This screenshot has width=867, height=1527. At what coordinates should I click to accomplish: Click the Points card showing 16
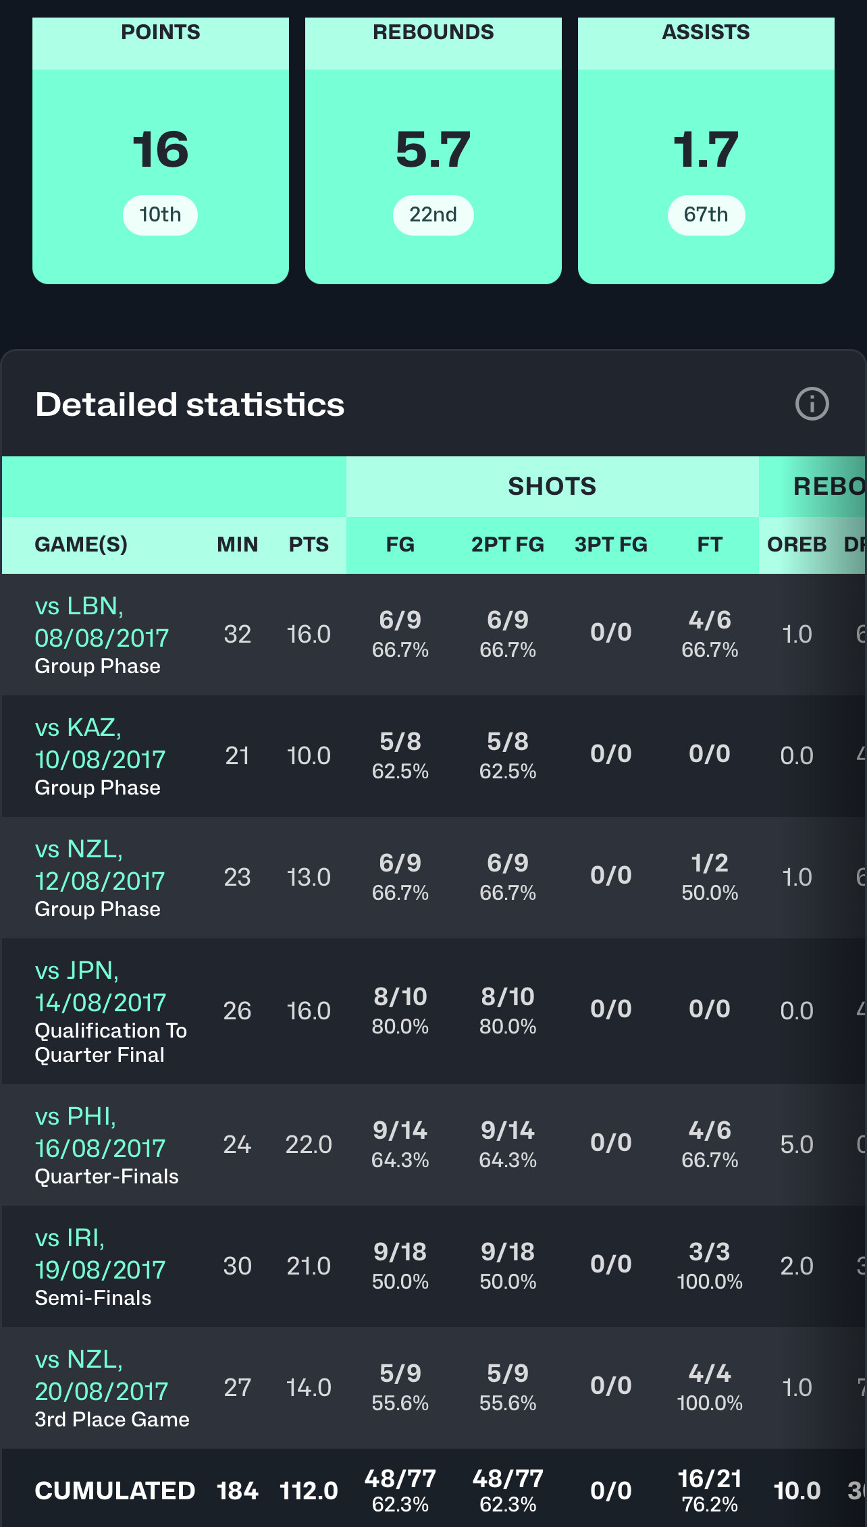point(161,151)
